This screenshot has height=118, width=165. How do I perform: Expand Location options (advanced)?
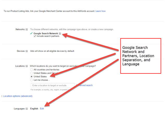[18, 96]
